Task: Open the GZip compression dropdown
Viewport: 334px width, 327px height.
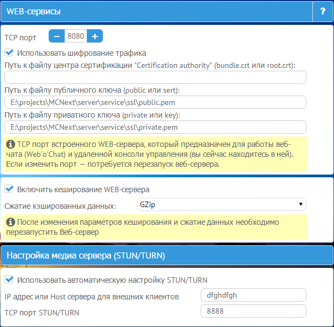Action: coord(222,204)
